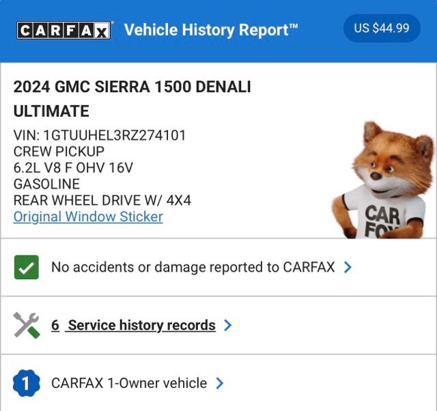Screen dimensions: 437x411
Task: Open the Original Window Sticker link
Action: pyautogui.click(x=88, y=217)
